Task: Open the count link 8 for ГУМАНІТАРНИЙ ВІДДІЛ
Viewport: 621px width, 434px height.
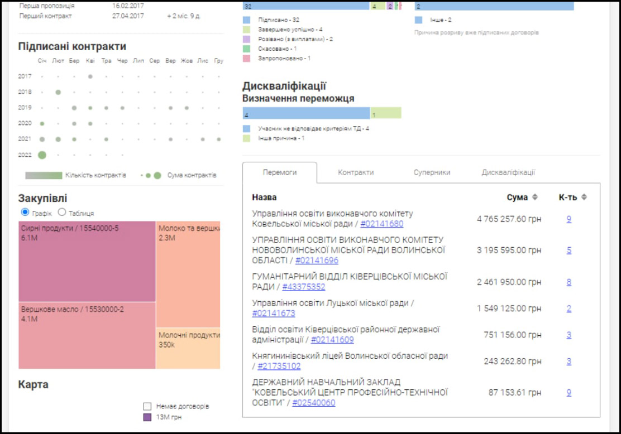Action: 569,282
